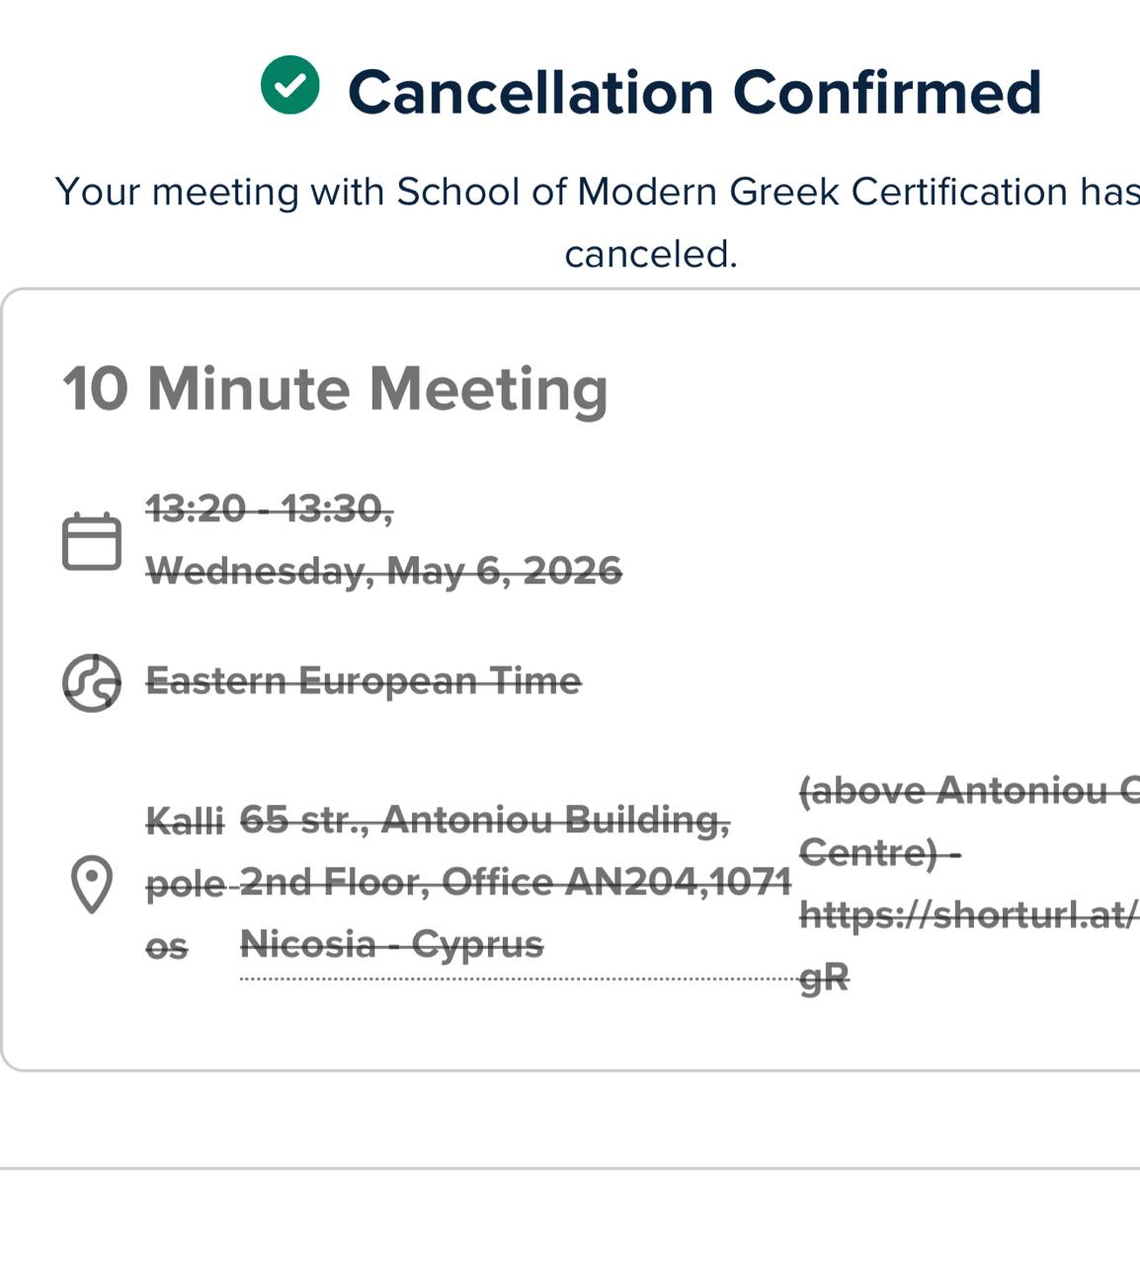This screenshot has height=1264, width=1140.
Task: Click the word 'canceled.' below the heading
Action: pos(651,254)
